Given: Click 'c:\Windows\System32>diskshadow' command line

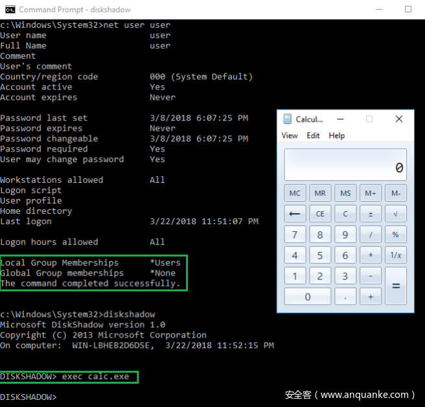Looking at the screenshot, I should pos(78,314).
